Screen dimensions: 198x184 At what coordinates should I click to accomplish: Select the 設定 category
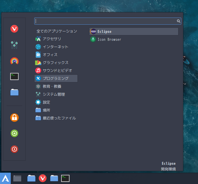(x=56, y=102)
